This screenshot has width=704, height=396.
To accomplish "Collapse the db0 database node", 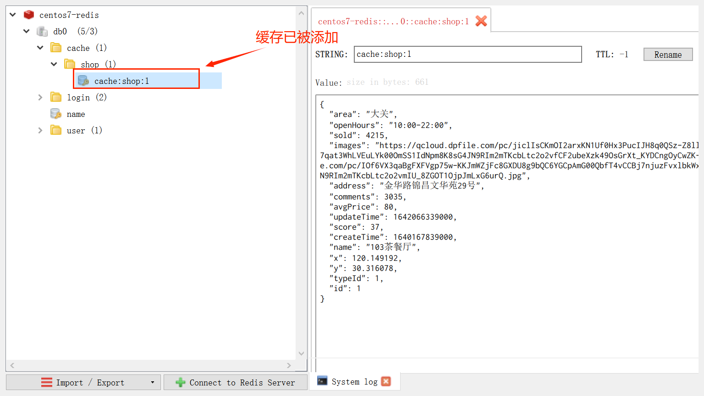I will coord(27,31).
